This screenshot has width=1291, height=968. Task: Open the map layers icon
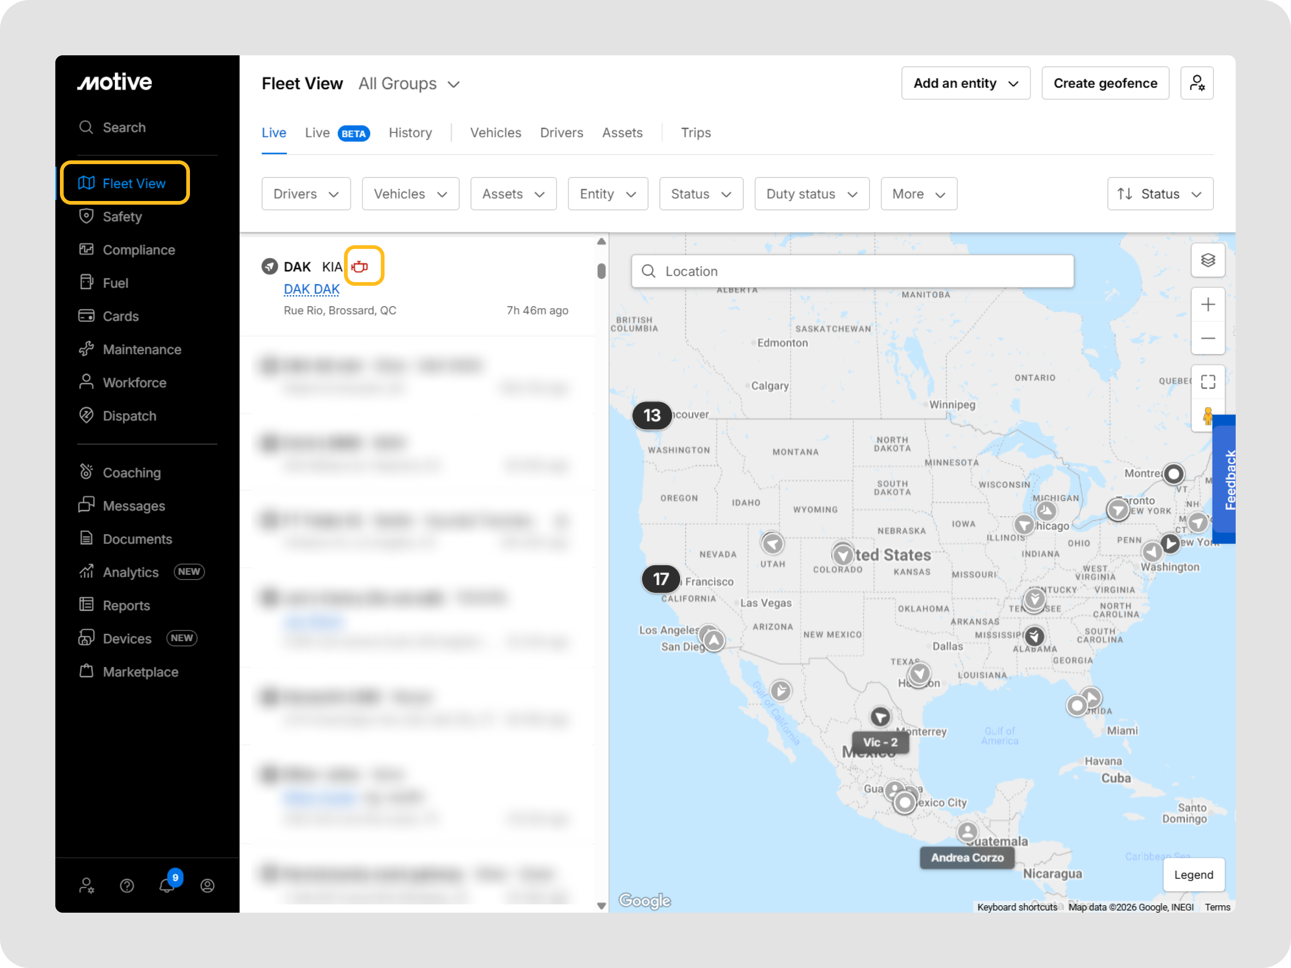1208,260
